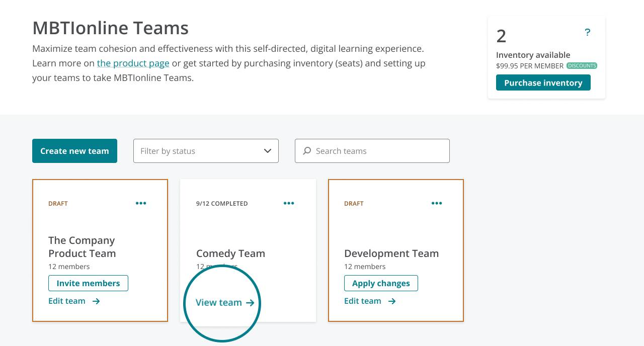
Task: Edit The Company Product Team
Action: click(x=74, y=301)
